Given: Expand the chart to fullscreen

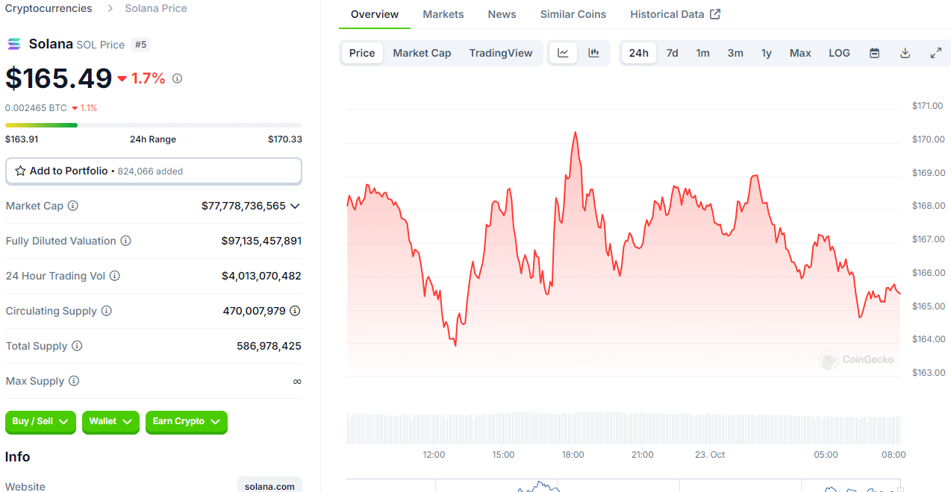Looking at the screenshot, I should pyautogui.click(x=936, y=53).
